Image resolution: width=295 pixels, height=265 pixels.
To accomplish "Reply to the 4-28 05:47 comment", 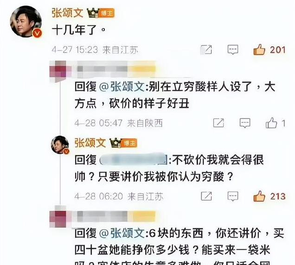I will (x=245, y=123).
